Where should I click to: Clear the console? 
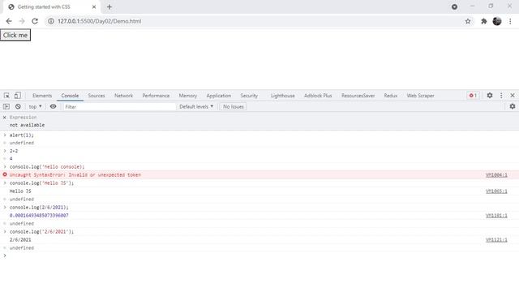pos(18,106)
